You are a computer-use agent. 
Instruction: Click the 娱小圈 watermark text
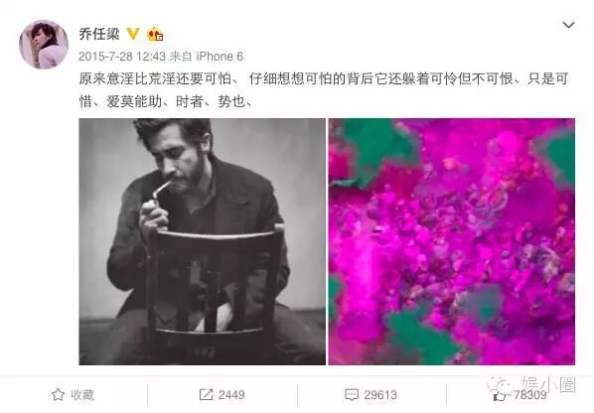tap(549, 384)
